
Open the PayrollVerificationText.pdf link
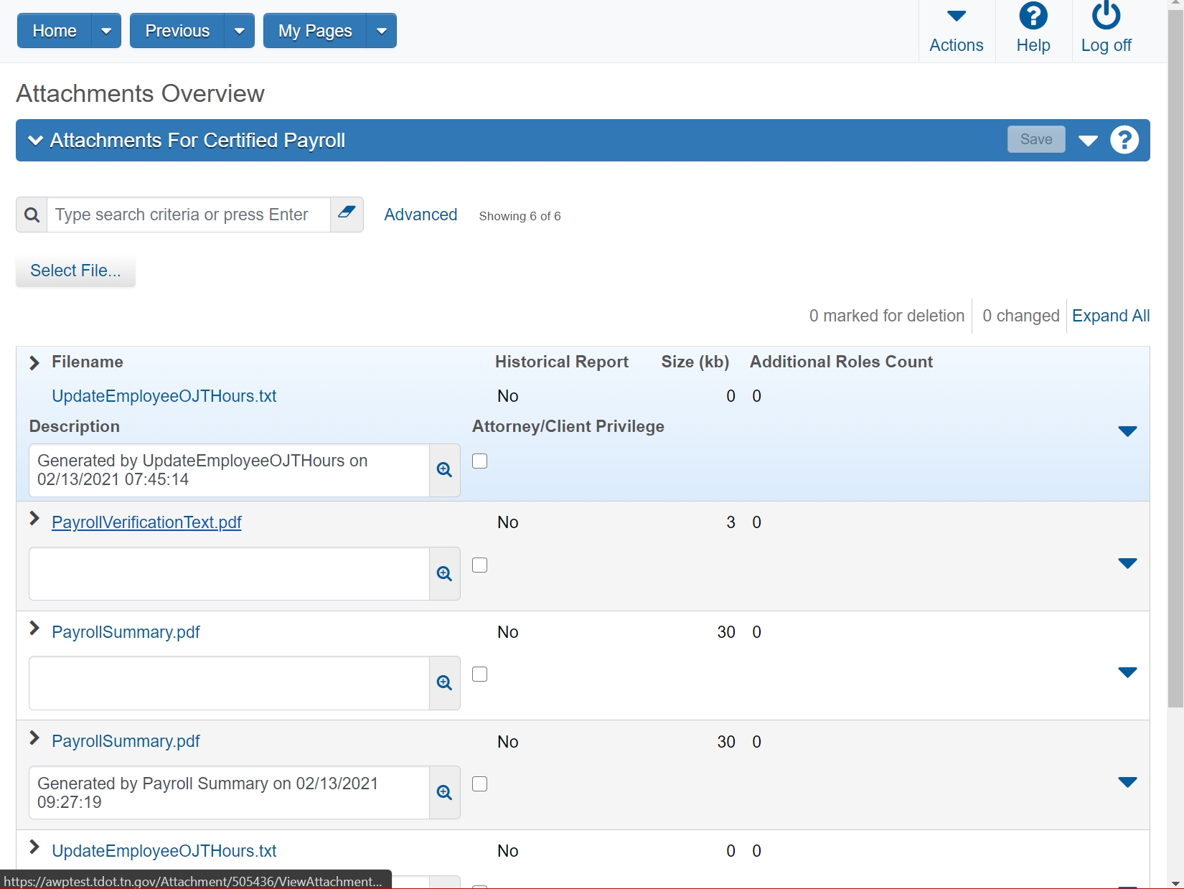(146, 522)
